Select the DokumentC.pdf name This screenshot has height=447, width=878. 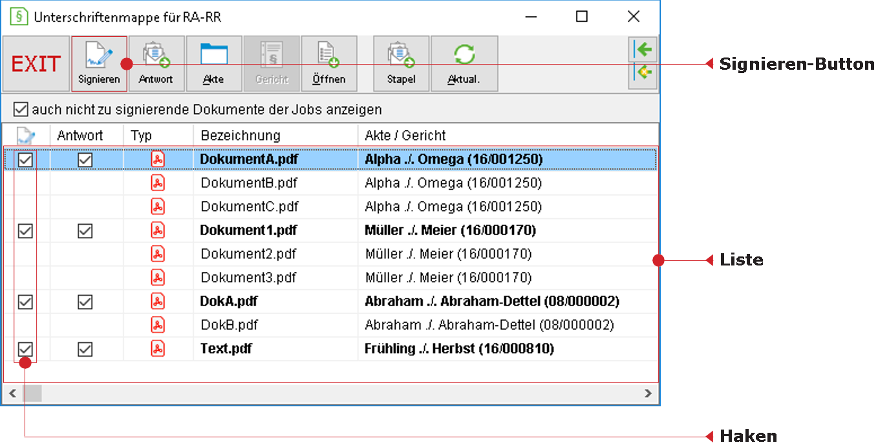250,207
